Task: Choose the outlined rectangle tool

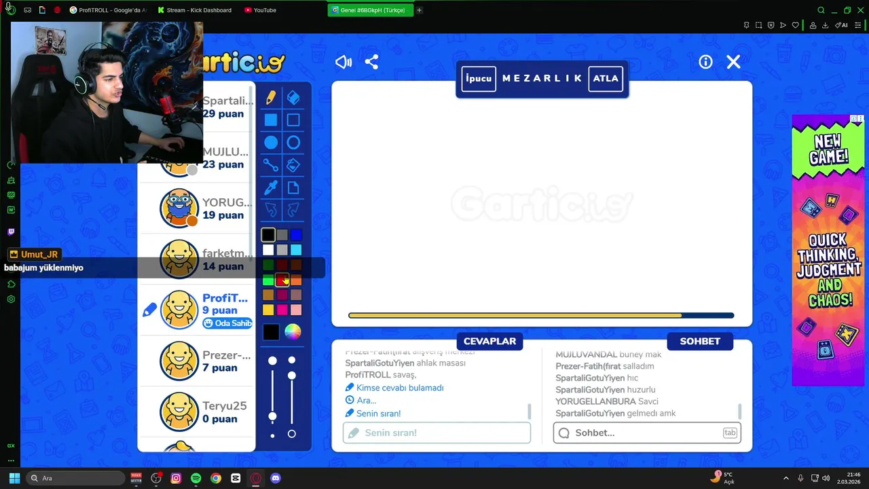Action: 293,120
